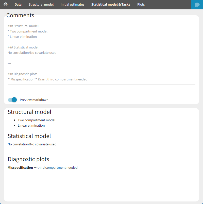Click '* Two compartment model' raw text line
This screenshot has height=204, width=203.
pos(28,31)
